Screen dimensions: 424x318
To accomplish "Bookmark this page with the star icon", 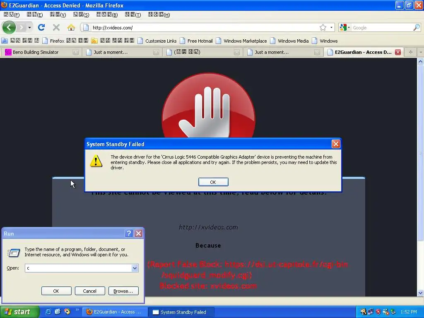I will pyautogui.click(x=323, y=27).
